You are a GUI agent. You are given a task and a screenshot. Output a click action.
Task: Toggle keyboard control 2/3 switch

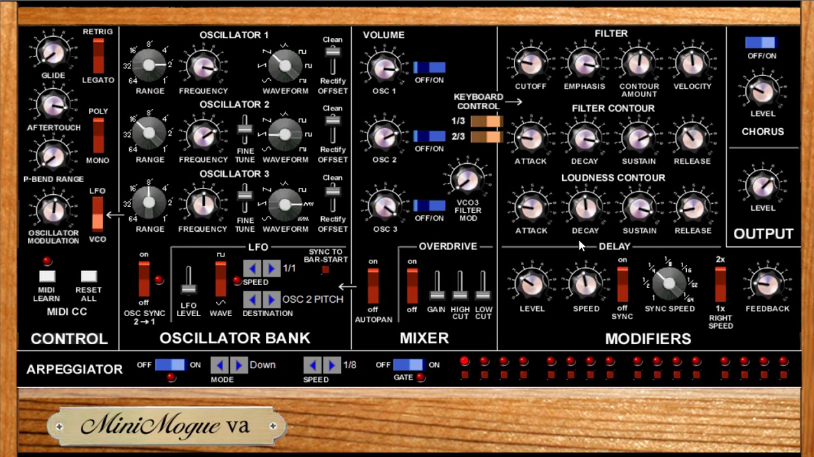(486, 136)
